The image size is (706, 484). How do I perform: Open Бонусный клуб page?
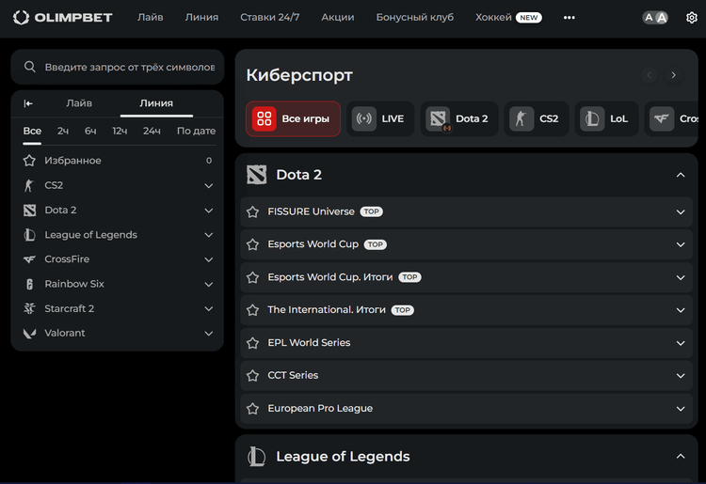(414, 18)
